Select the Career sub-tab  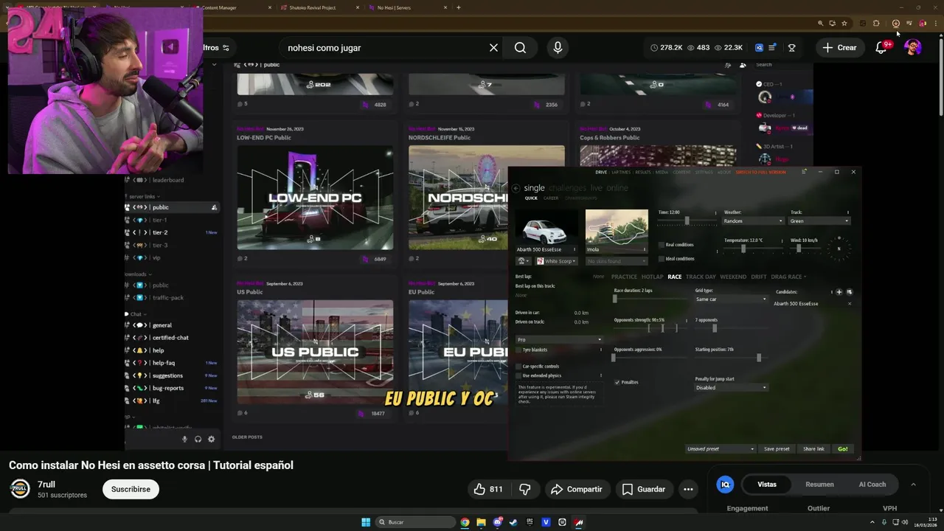(551, 198)
